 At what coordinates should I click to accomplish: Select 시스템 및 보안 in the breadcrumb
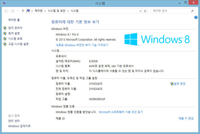pos(57,11)
